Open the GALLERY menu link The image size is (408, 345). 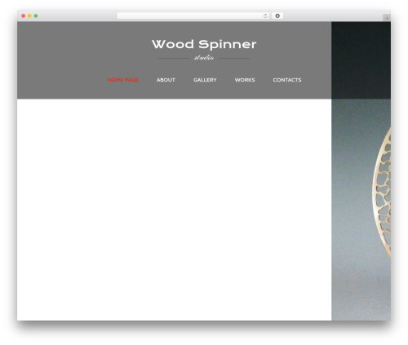point(205,80)
